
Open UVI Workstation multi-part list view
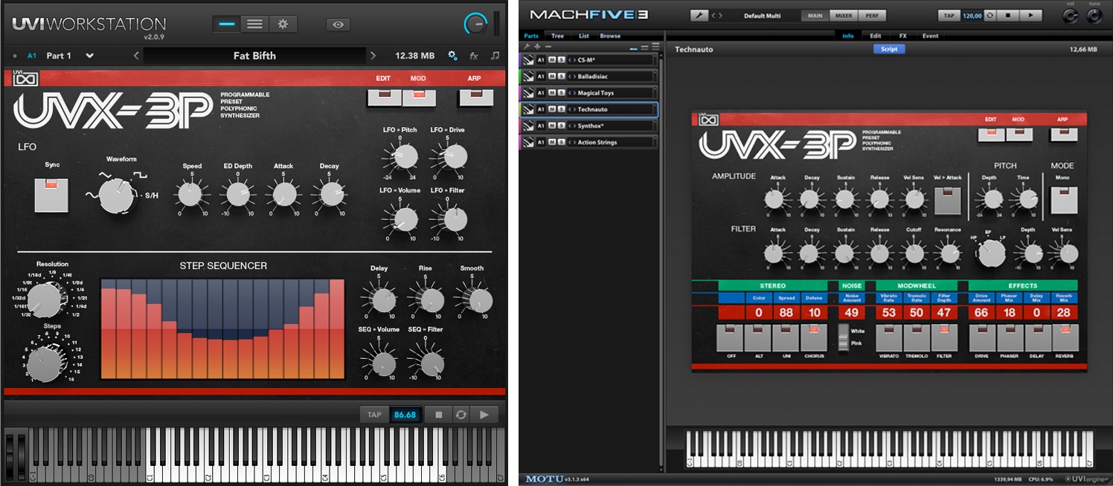point(254,24)
